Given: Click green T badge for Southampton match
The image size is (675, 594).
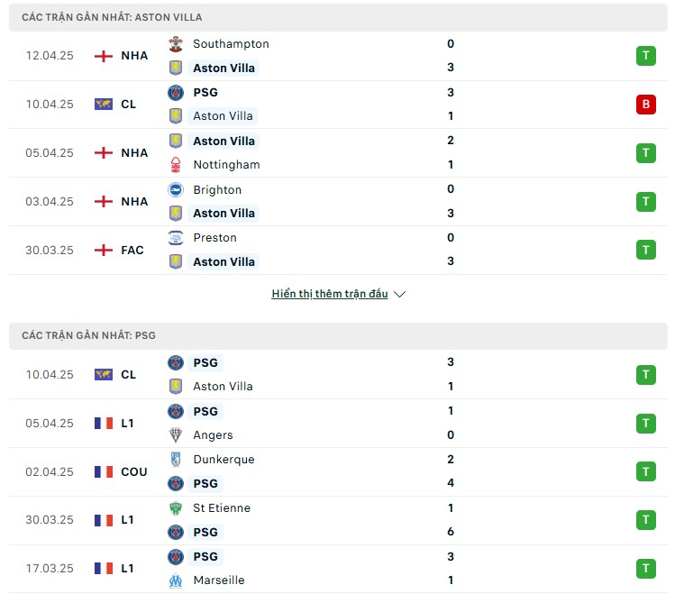Looking at the screenshot, I should 646,56.
